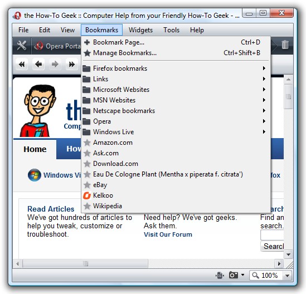Expand the Opera folder submenu arrow
The image size is (306, 294).
pos(264,121)
